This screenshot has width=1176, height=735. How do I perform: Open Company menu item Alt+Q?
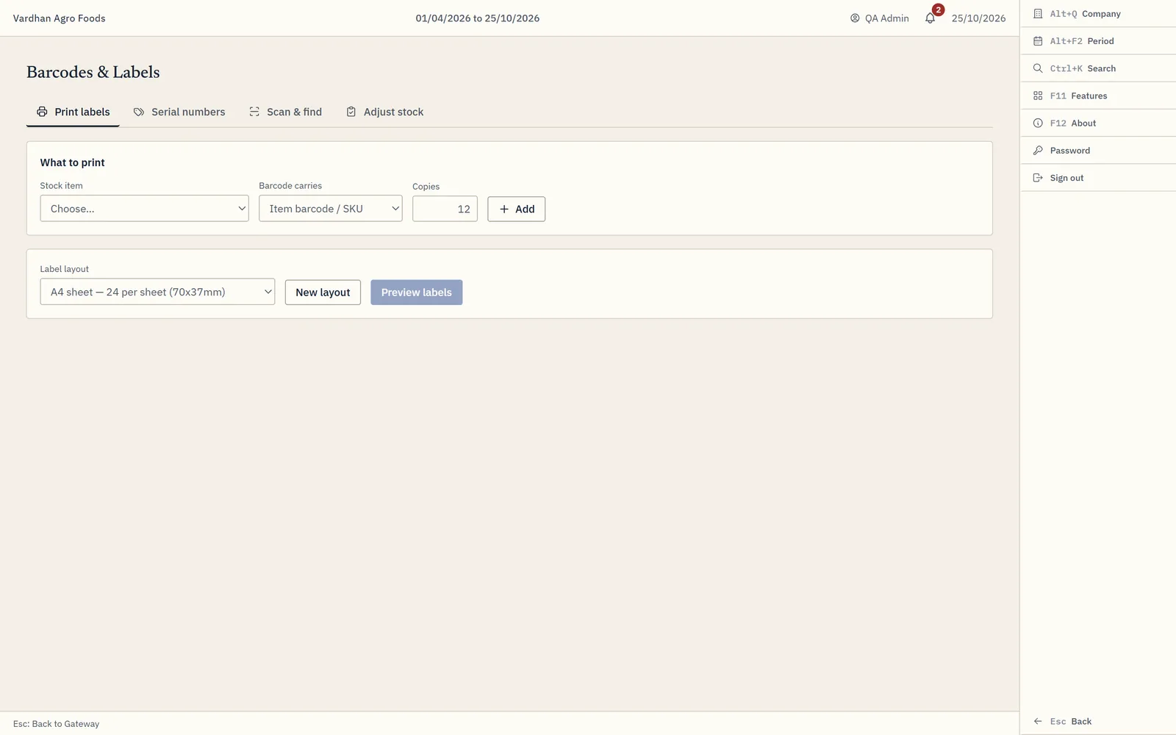(1098, 13)
